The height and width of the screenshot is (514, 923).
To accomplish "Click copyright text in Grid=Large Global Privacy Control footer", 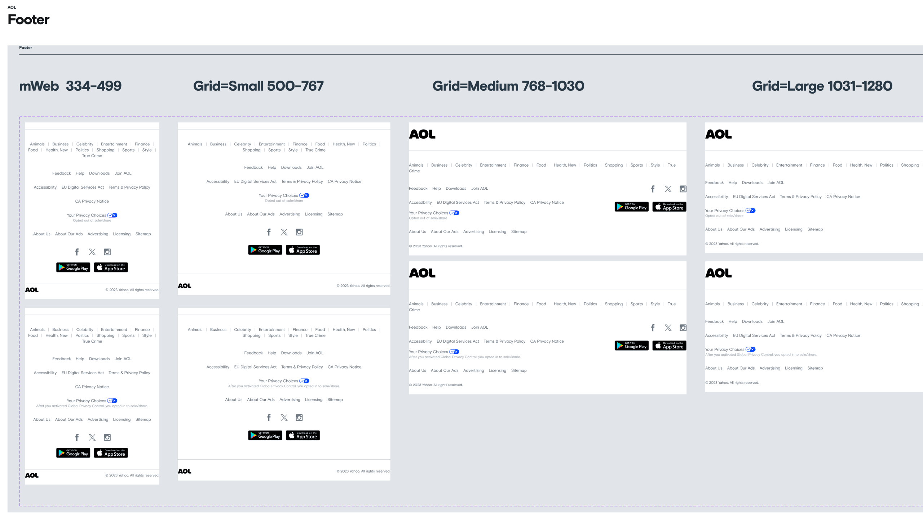I will [732, 383].
